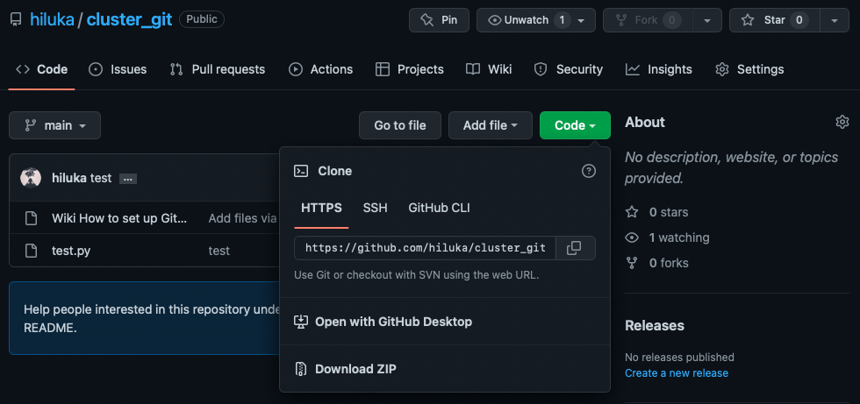Go to the Pull requests tab
Screen dimensions: 860x404
pyautogui.click(x=218, y=69)
